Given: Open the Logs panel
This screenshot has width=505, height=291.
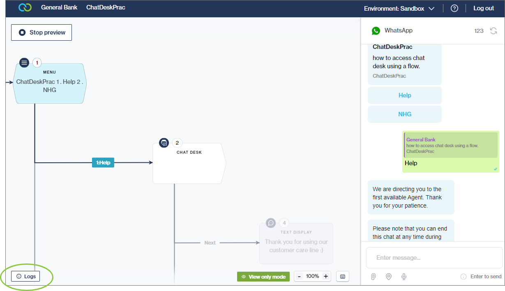Looking at the screenshot, I should (25, 276).
